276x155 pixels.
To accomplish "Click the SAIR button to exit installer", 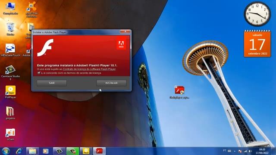I will point(52,83).
